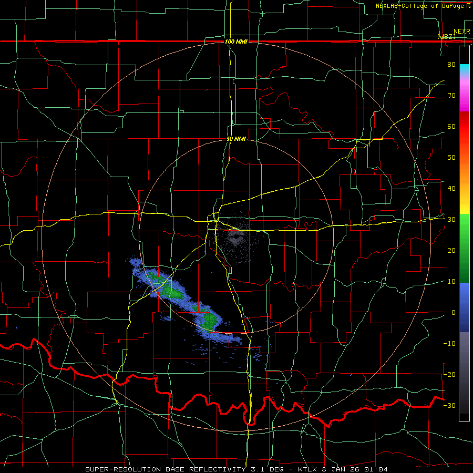Click the 0 value on the dBZ scale
473x473 pixels.
[454, 313]
